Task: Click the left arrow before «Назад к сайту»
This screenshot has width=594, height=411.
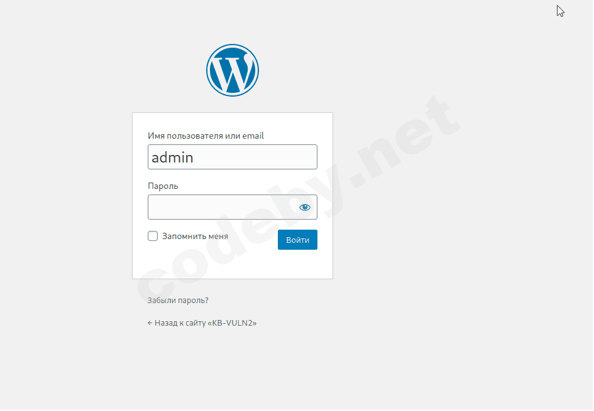Action: pos(150,323)
